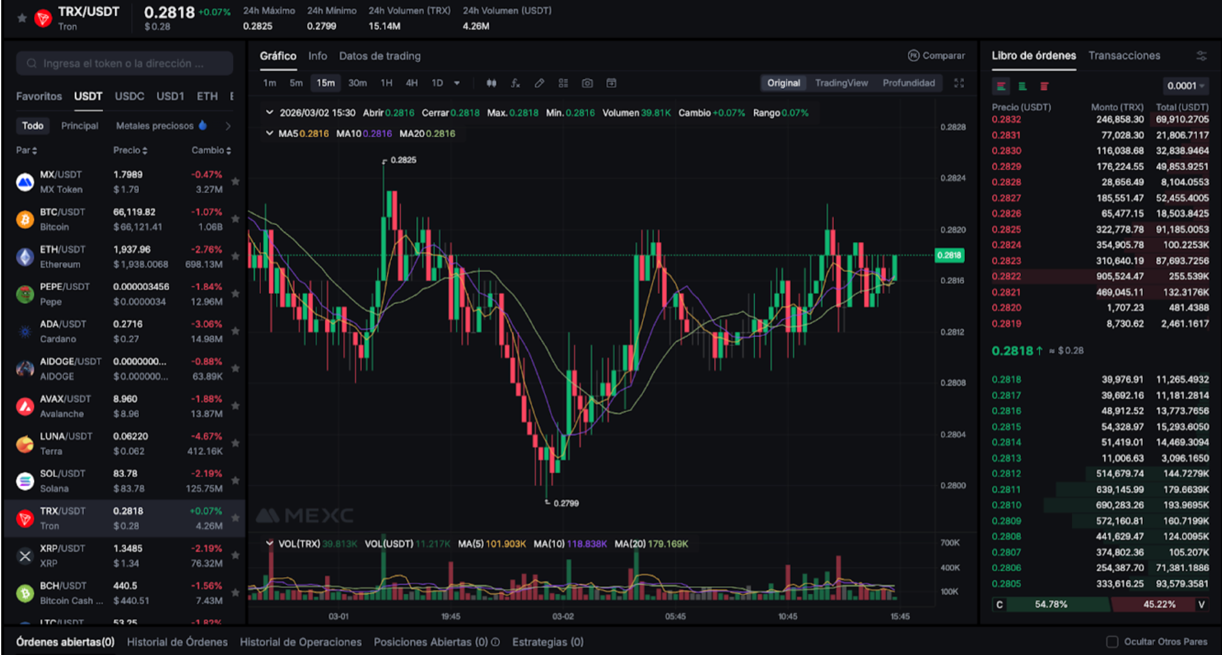Image resolution: width=1222 pixels, height=655 pixels.
Task: Star the BTC/USDT pair in the list
Action: coord(236,219)
